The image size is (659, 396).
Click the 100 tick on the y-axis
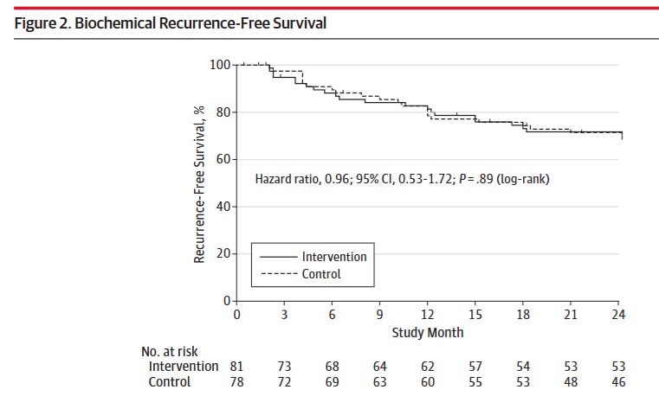coord(220,65)
